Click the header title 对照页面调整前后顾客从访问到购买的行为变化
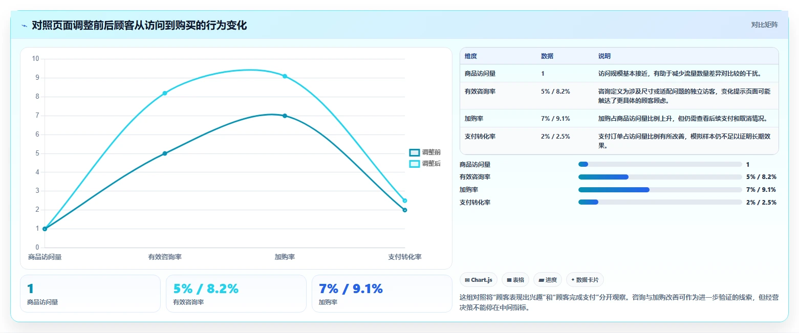This screenshot has width=799, height=333. pyautogui.click(x=139, y=25)
